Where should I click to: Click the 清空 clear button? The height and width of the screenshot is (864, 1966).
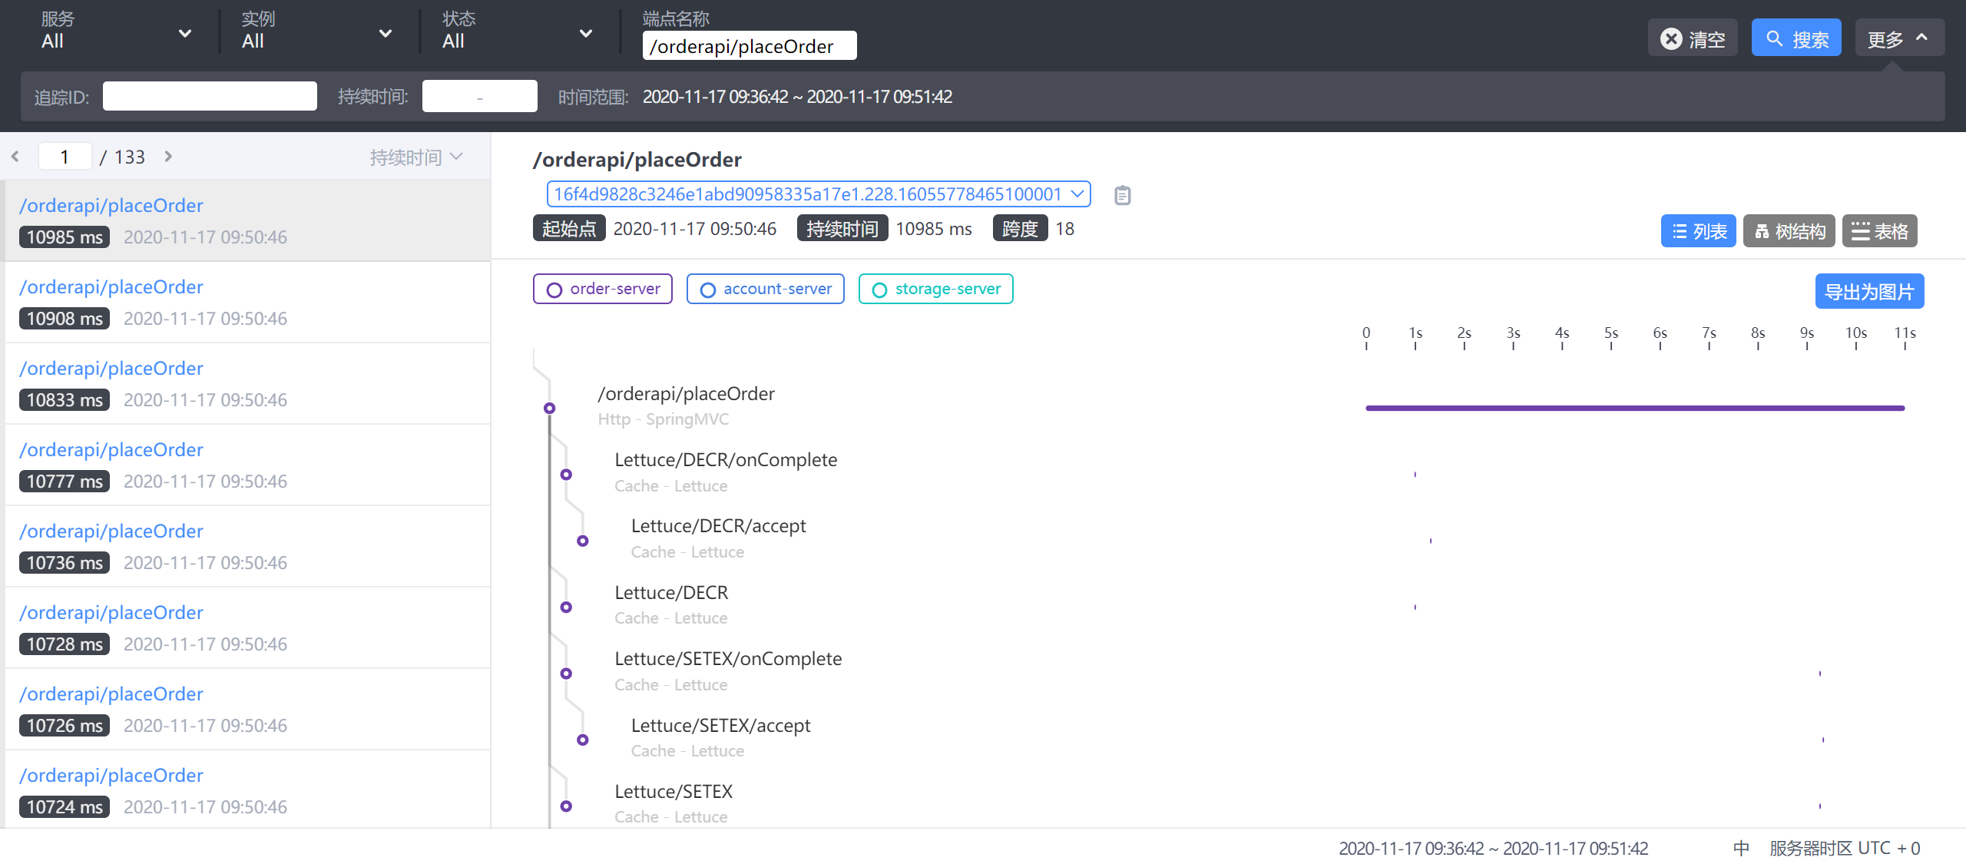pos(1693,38)
